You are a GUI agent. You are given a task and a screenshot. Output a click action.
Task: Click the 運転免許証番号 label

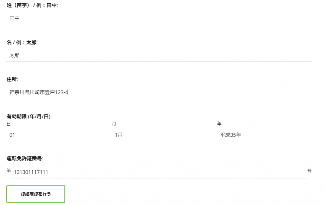pyautogui.click(x=25, y=158)
